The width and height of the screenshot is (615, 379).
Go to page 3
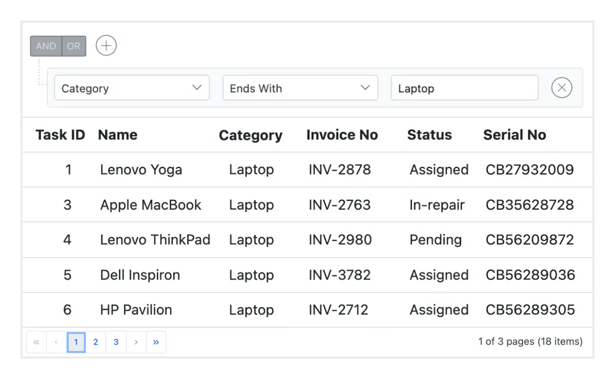(x=116, y=342)
